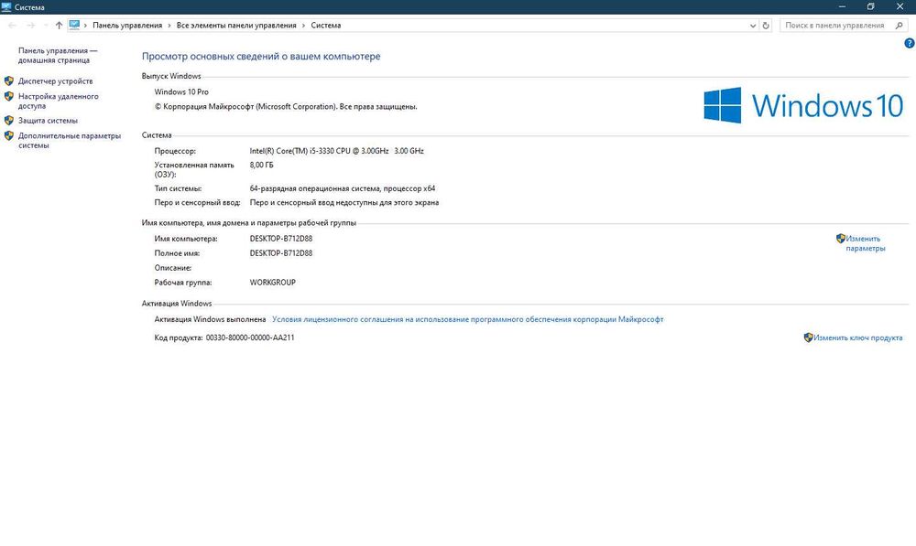Click shield icon beside Дополнительные параметры системы

coord(9,135)
